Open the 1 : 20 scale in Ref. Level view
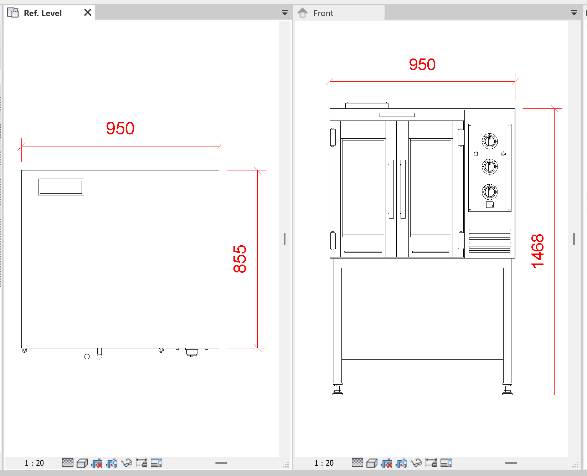The height and width of the screenshot is (476, 587). [x=34, y=463]
